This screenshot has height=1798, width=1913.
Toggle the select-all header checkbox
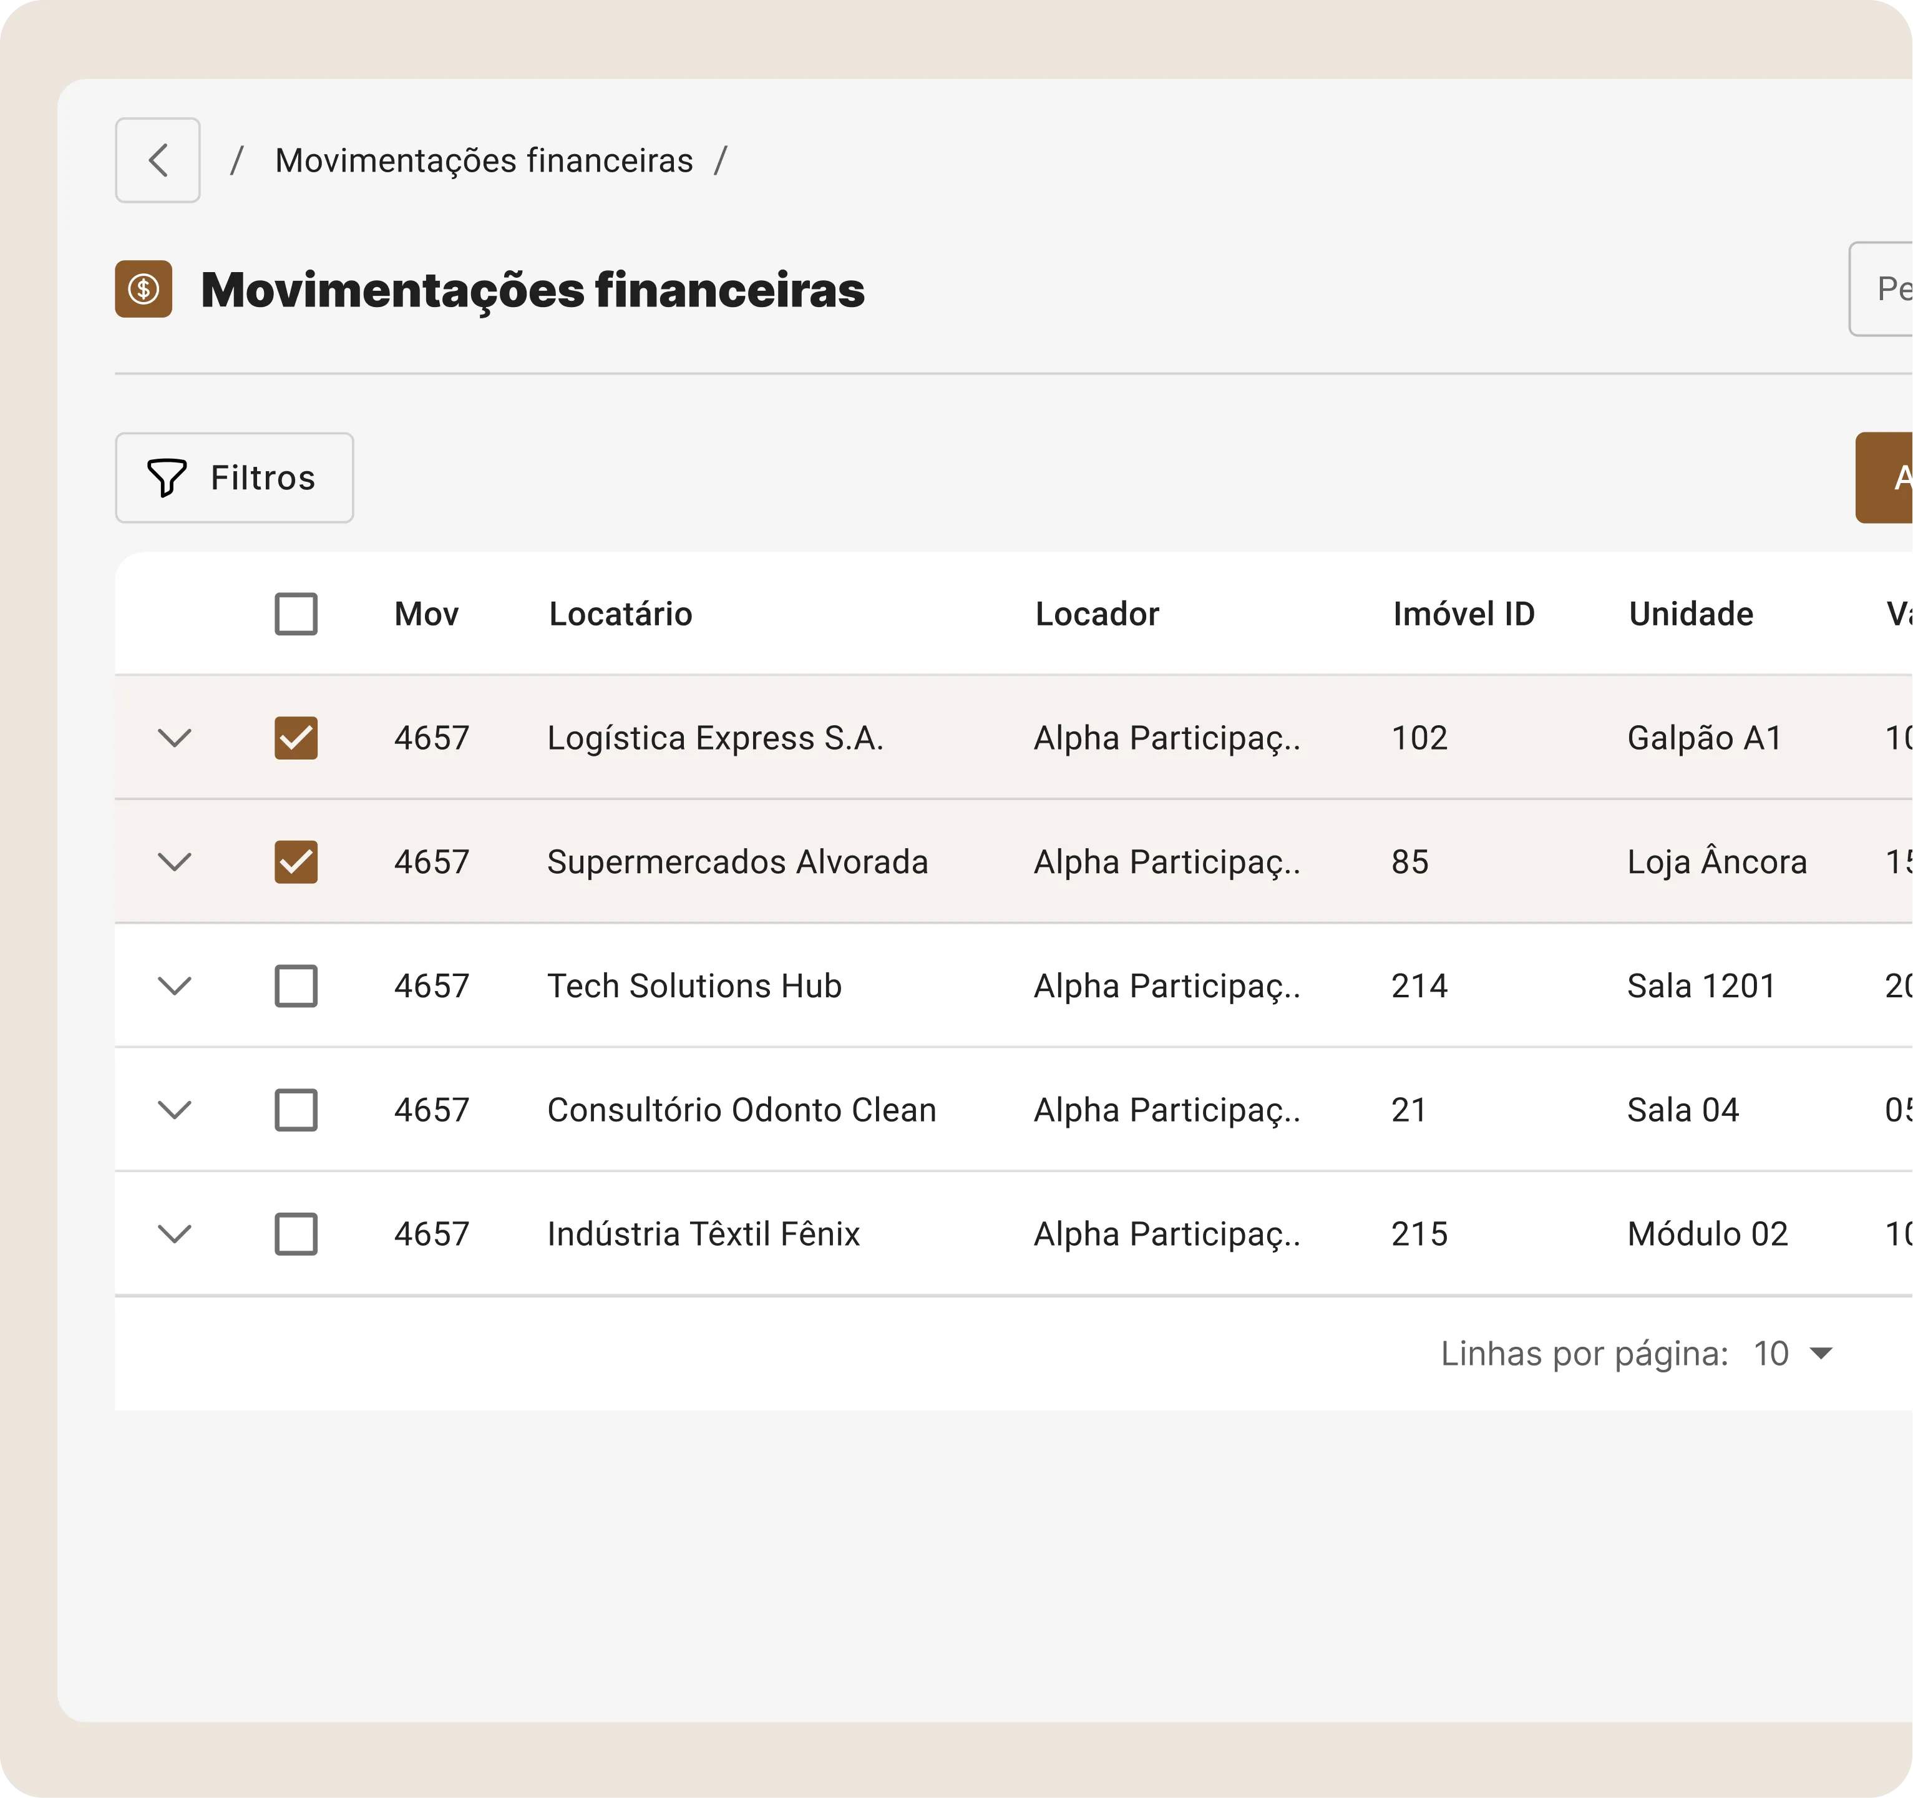point(295,614)
